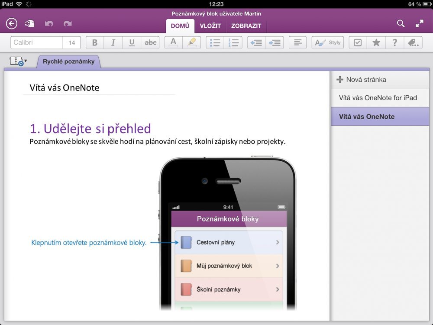This screenshot has height=325, width=433.
Task: Open the font size selector
Action: [71, 42]
